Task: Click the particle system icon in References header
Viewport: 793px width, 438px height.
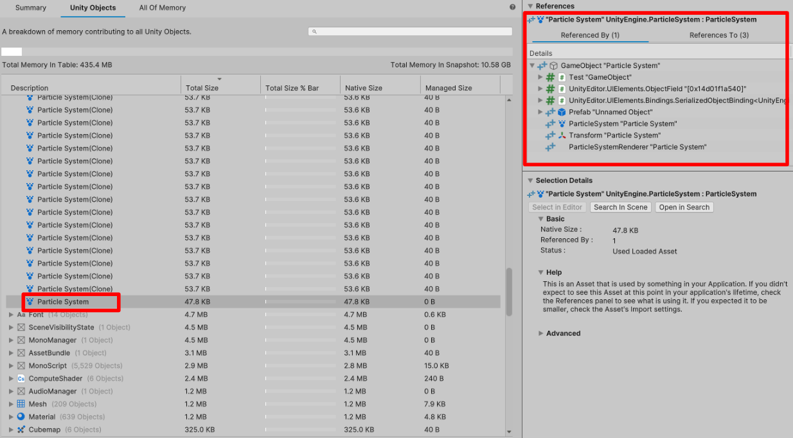Action: coord(540,19)
